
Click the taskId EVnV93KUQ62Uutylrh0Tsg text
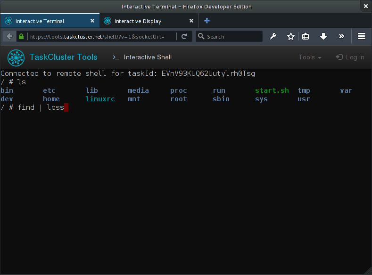tap(208, 73)
